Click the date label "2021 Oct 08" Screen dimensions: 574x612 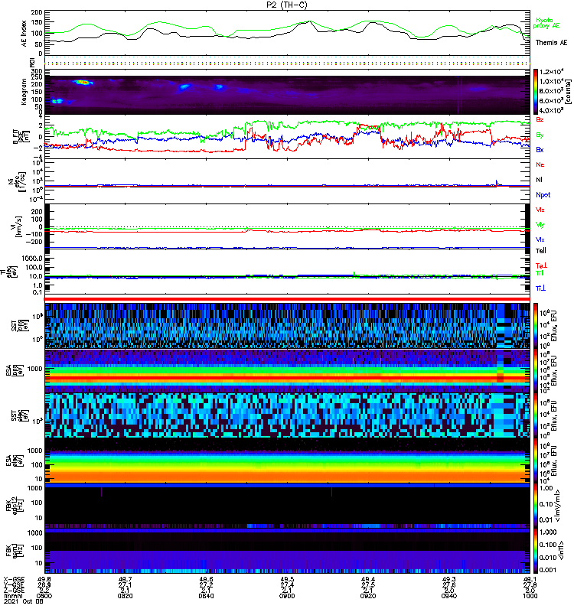(23, 601)
